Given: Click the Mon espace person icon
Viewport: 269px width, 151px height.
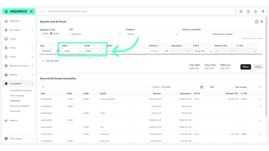Looking at the screenshot, I should pyautogui.click(x=6, y=30).
